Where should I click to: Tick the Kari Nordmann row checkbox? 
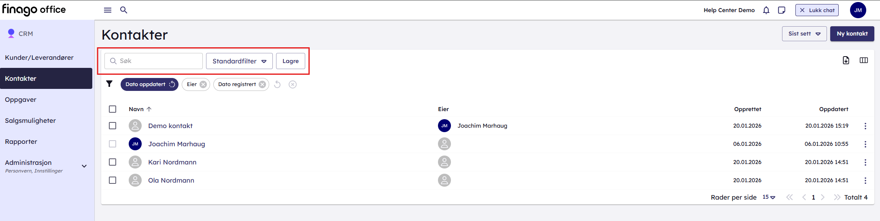tap(113, 162)
